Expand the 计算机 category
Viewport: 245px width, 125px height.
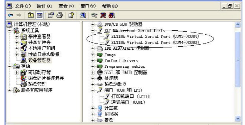93,108
